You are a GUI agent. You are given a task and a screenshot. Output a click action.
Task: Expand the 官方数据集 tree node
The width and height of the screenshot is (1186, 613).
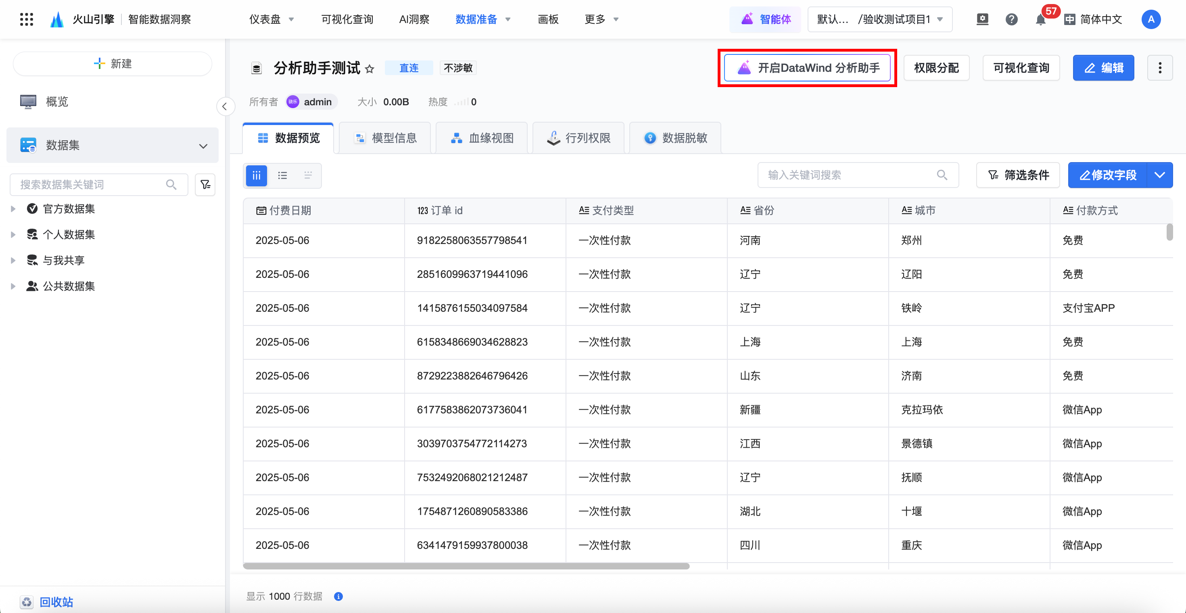pyautogui.click(x=13, y=209)
